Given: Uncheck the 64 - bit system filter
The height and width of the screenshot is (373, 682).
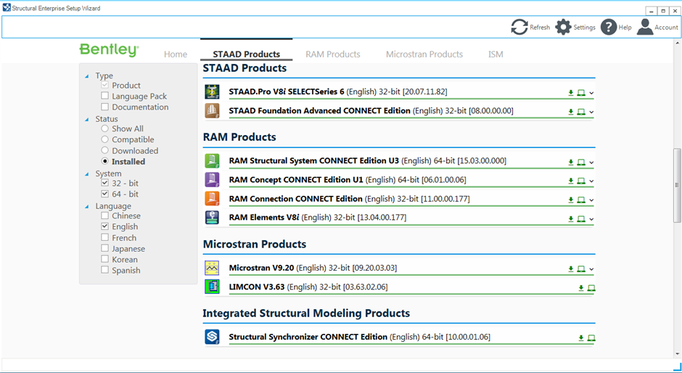Looking at the screenshot, I should click(104, 194).
